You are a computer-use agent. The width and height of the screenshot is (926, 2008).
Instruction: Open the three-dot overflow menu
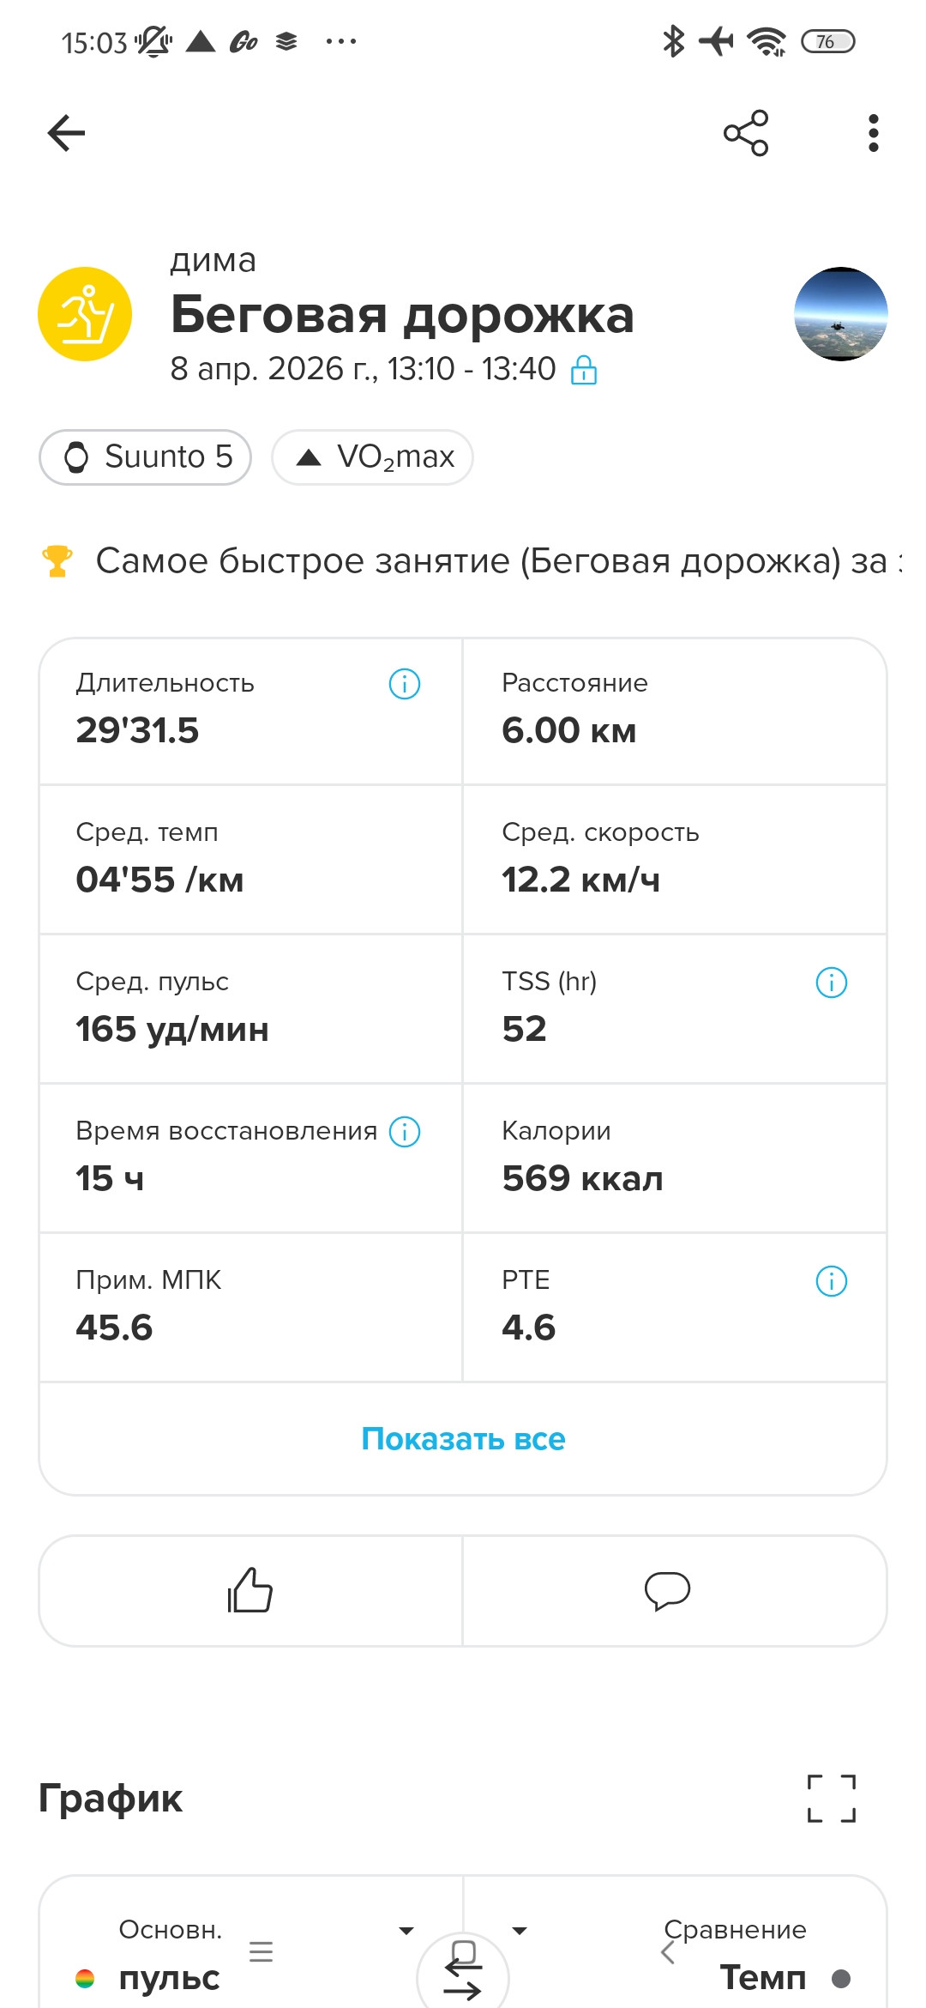point(873,133)
